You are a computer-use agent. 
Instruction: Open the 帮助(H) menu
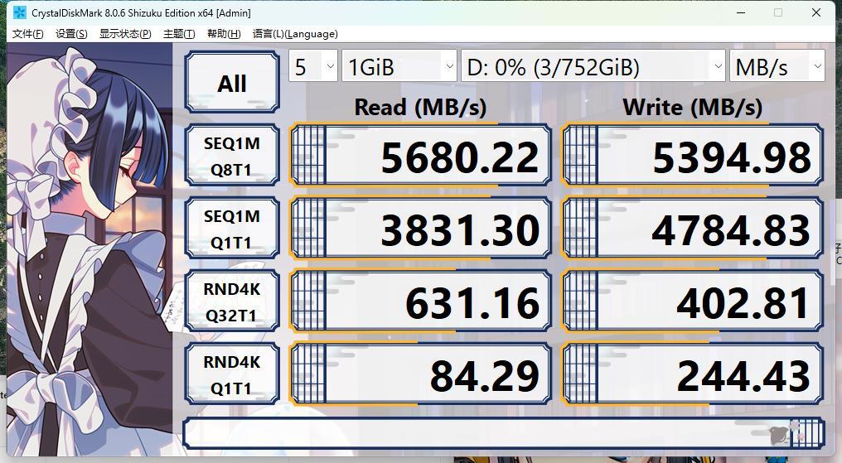(224, 34)
